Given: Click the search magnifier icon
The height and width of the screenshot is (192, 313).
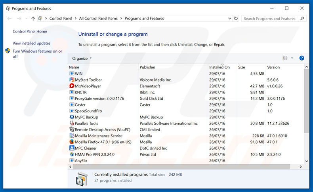Looking at the screenshot, I should 302,18.
